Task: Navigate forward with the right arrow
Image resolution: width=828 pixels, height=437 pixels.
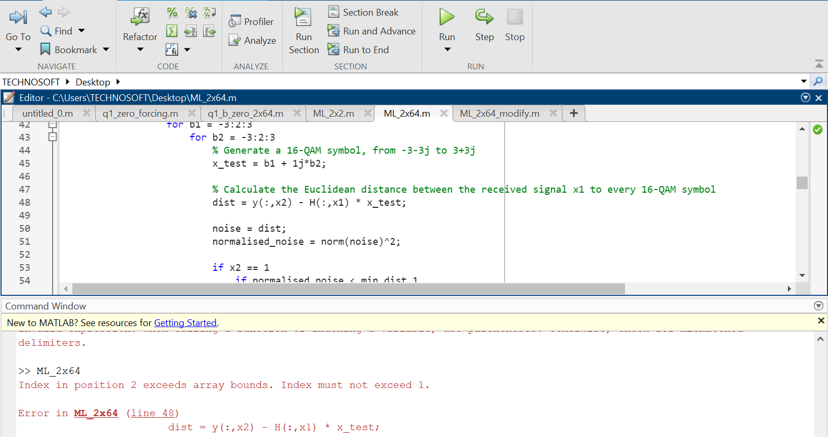Action: (64, 12)
